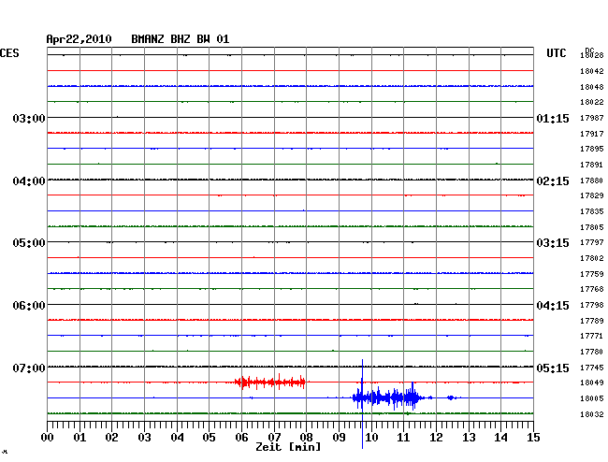
Task: Select the DC value "17771"
Action: pyautogui.click(x=592, y=336)
